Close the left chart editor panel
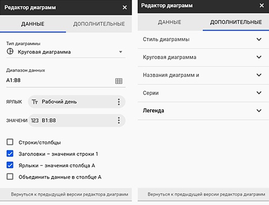This screenshot has height=205, width=269. (125, 8)
